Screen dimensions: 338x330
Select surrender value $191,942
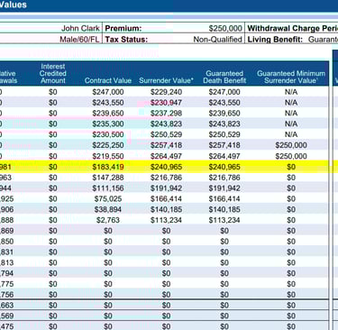[166, 188]
